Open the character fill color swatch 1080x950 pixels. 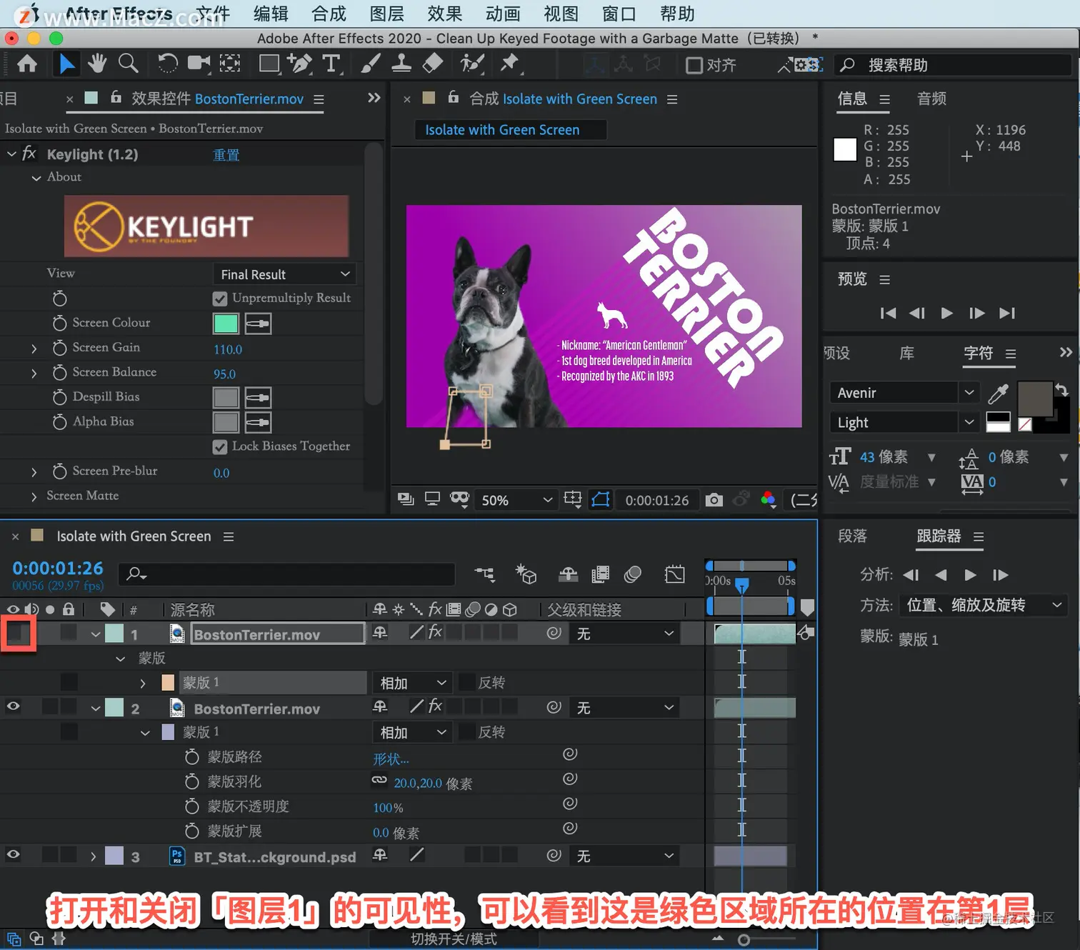1035,399
